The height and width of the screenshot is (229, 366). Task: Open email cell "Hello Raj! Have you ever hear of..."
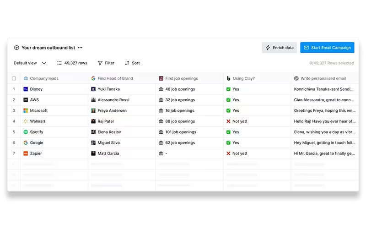click(325, 121)
